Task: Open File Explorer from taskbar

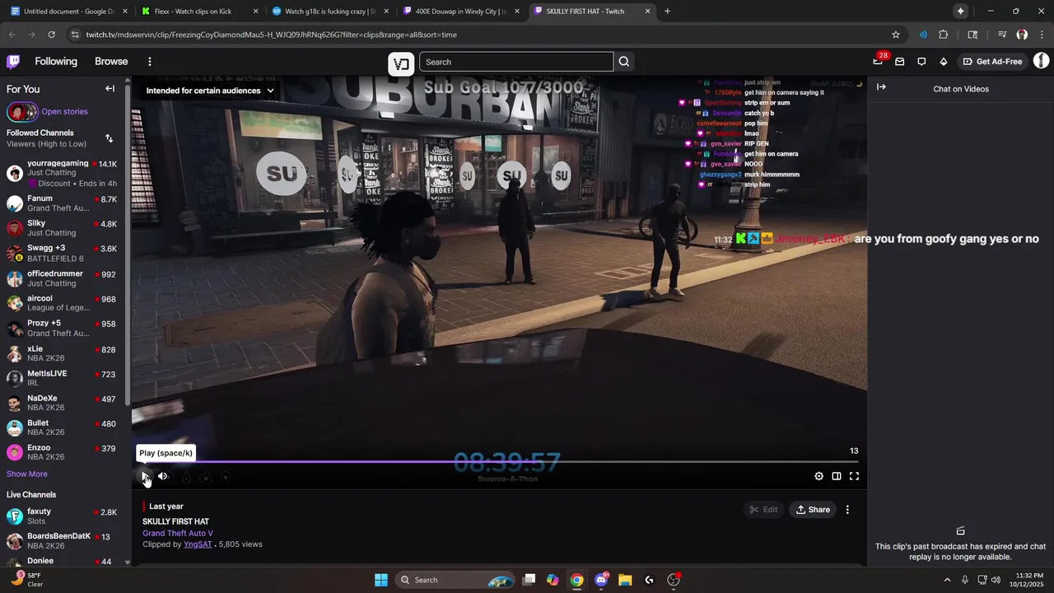Action: [625, 580]
